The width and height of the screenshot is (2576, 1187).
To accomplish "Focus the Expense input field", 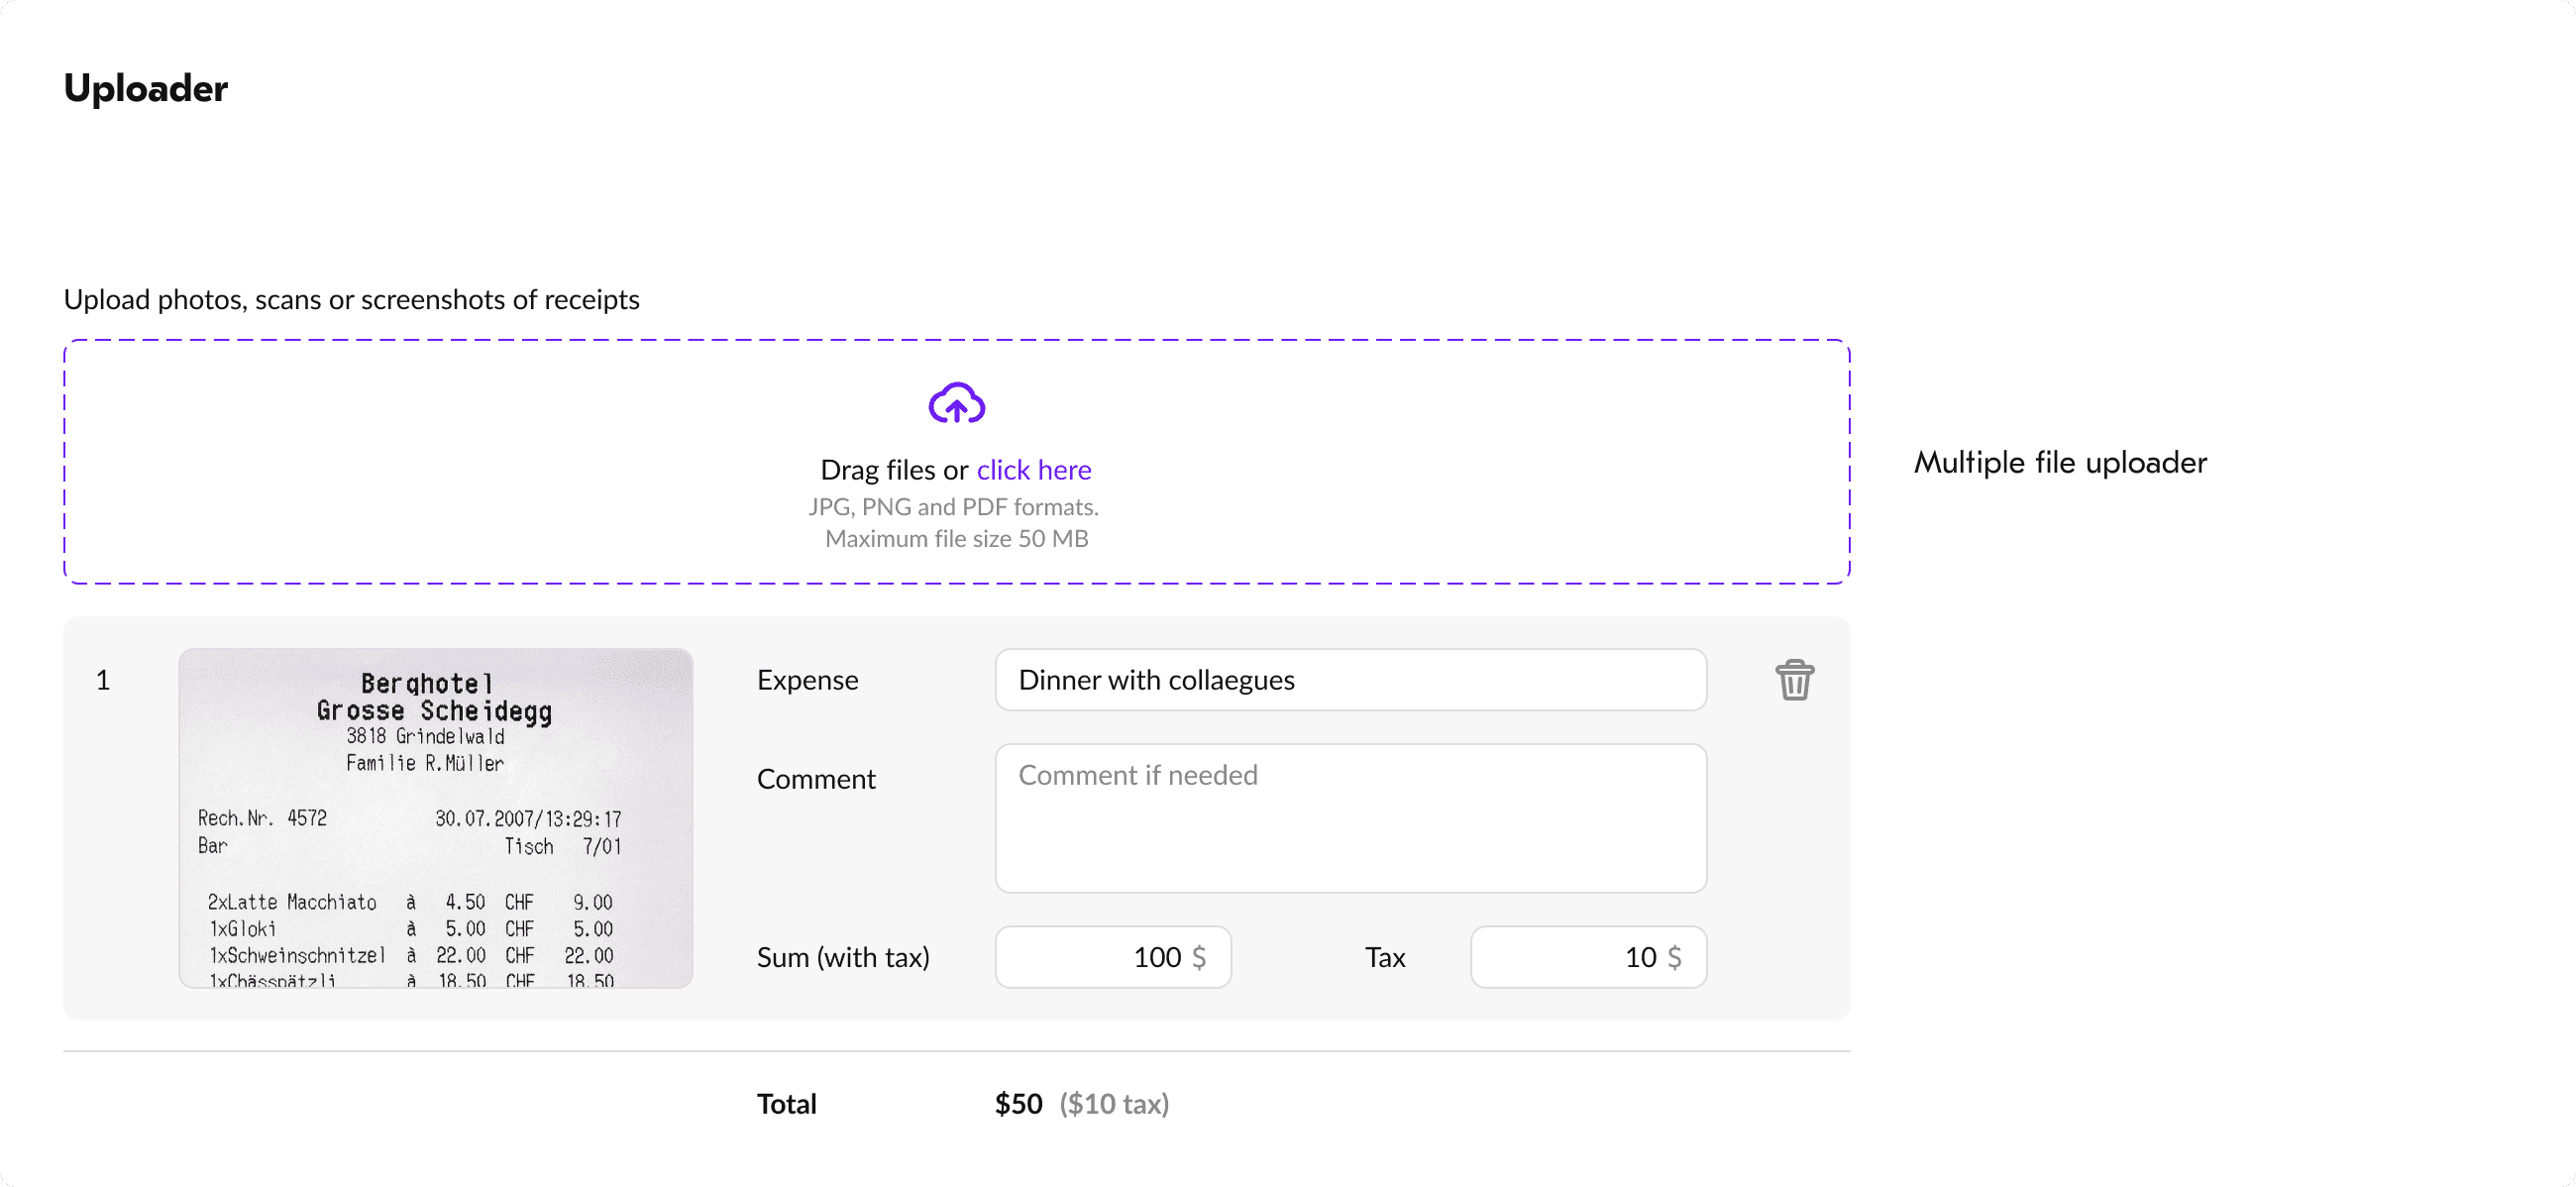I will (1350, 680).
